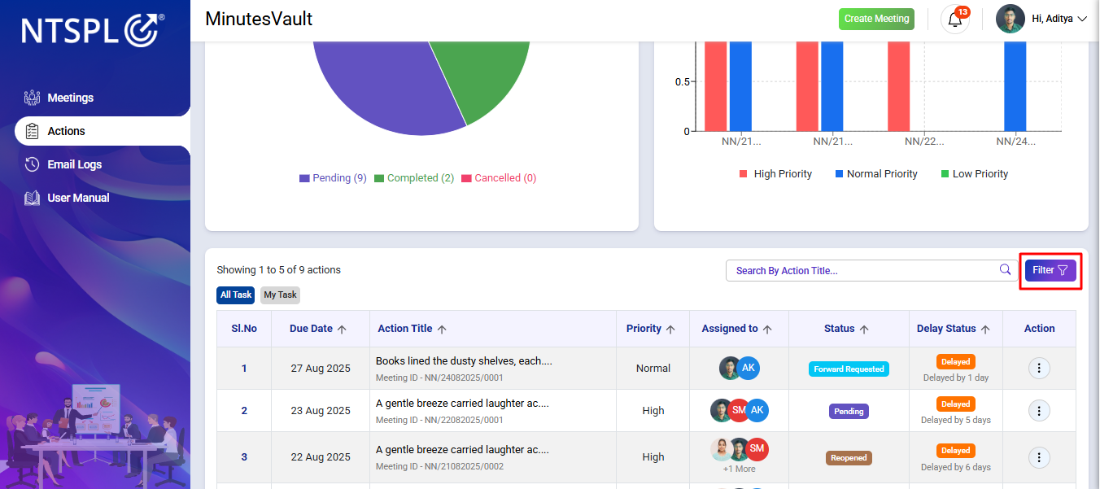Switch to All Task tab
The width and height of the screenshot is (1100, 489).
click(236, 295)
